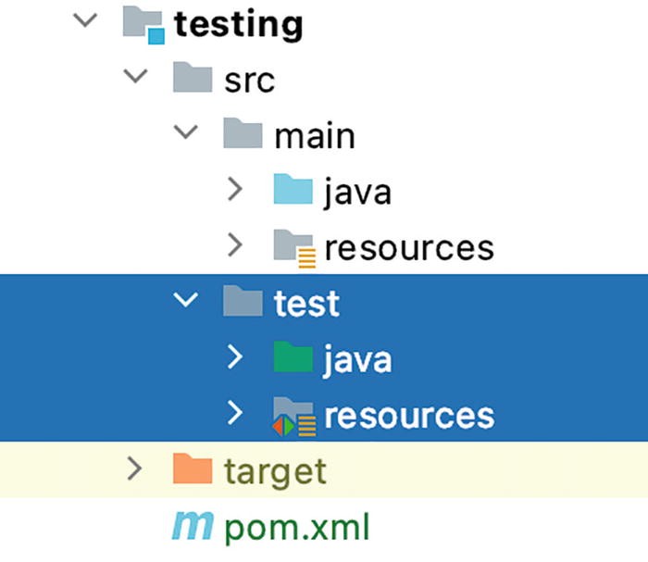Expand the target folder chevron
Image resolution: width=648 pixels, height=562 pixels.
click(135, 468)
